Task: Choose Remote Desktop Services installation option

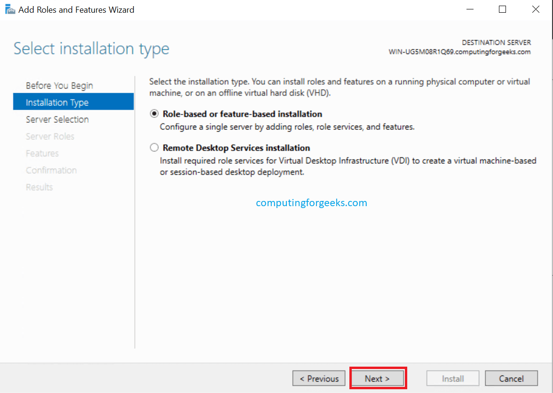Action: coord(154,148)
